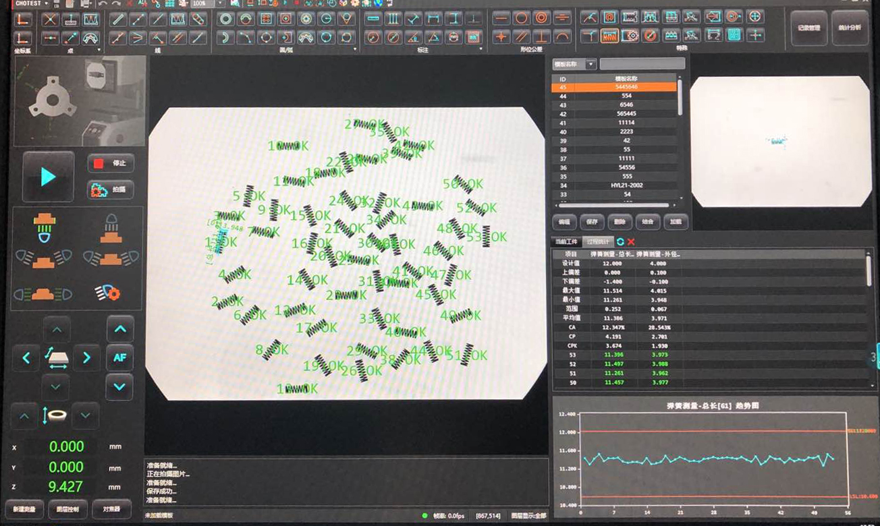Image resolution: width=880 pixels, height=526 pixels.
Task: Click the 记录管理 button
Action: click(x=808, y=28)
